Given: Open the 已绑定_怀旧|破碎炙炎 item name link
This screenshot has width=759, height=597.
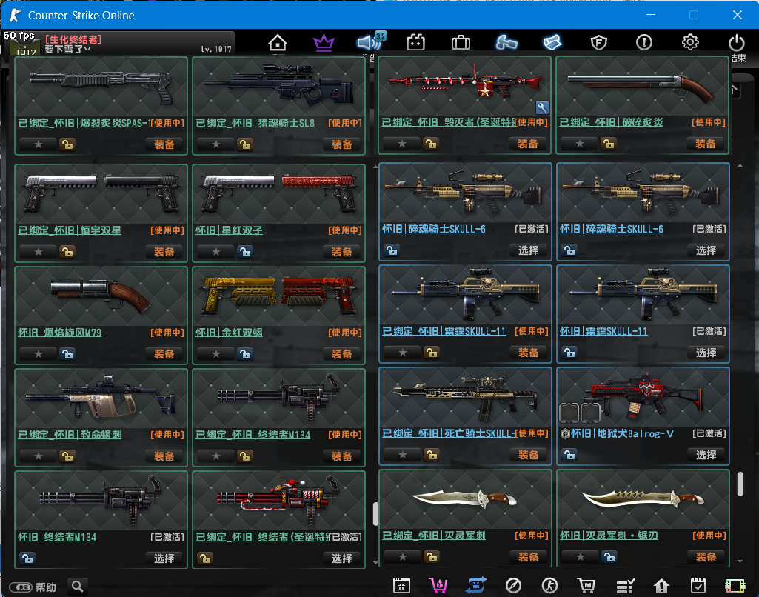Looking at the screenshot, I should [x=611, y=122].
